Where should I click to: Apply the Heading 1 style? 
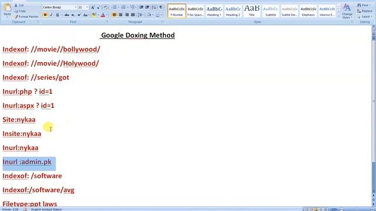click(x=214, y=11)
